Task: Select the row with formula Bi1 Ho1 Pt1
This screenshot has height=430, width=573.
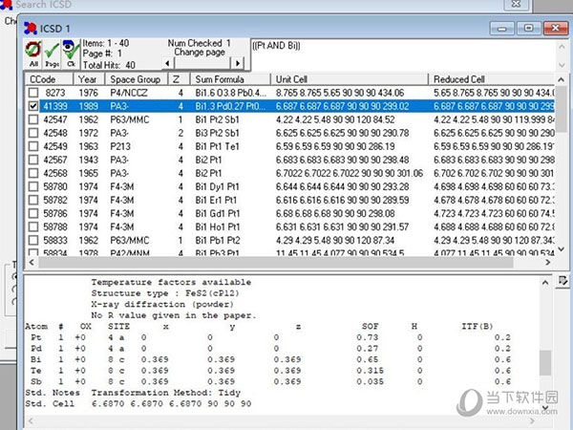Action: pyautogui.click(x=291, y=226)
